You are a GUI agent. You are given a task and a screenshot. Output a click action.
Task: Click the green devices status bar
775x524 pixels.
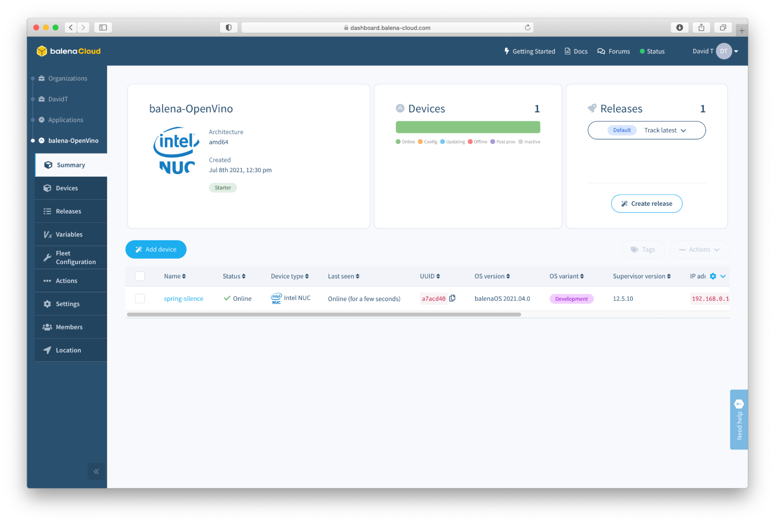point(468,127)
